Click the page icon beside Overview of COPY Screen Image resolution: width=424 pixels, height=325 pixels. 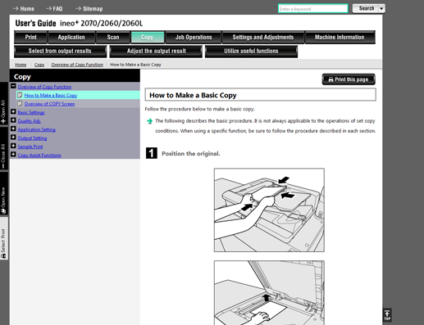pyautogui.click(x=20, y=104)
